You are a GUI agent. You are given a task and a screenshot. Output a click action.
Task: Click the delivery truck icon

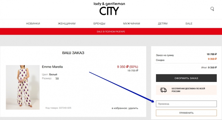click(x=163, y=90)
